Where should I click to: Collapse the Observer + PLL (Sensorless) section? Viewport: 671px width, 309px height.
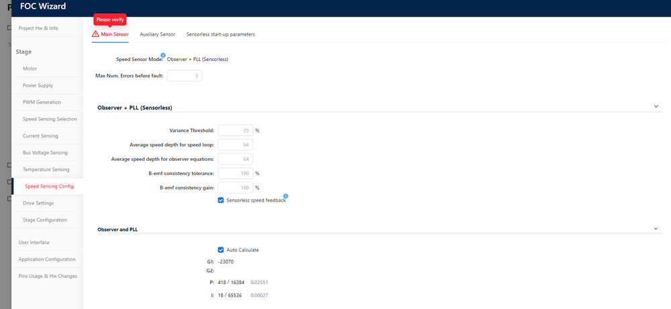coord(656,107)
